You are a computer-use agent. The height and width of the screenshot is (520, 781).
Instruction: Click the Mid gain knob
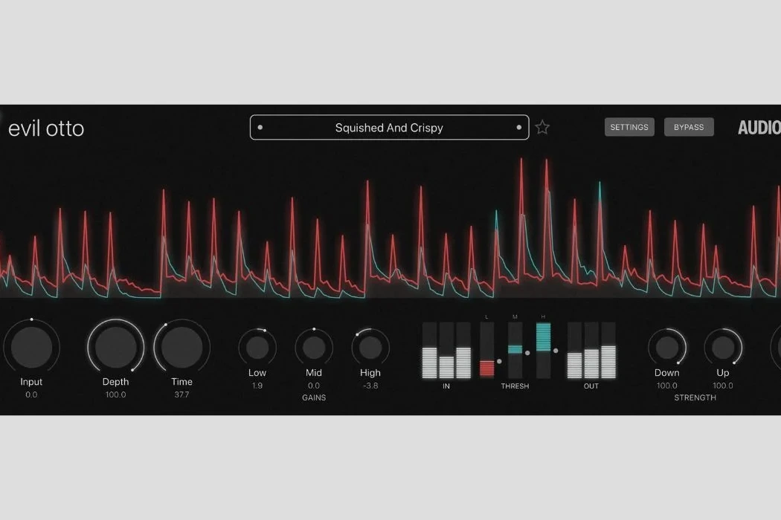tap(314, 347)
